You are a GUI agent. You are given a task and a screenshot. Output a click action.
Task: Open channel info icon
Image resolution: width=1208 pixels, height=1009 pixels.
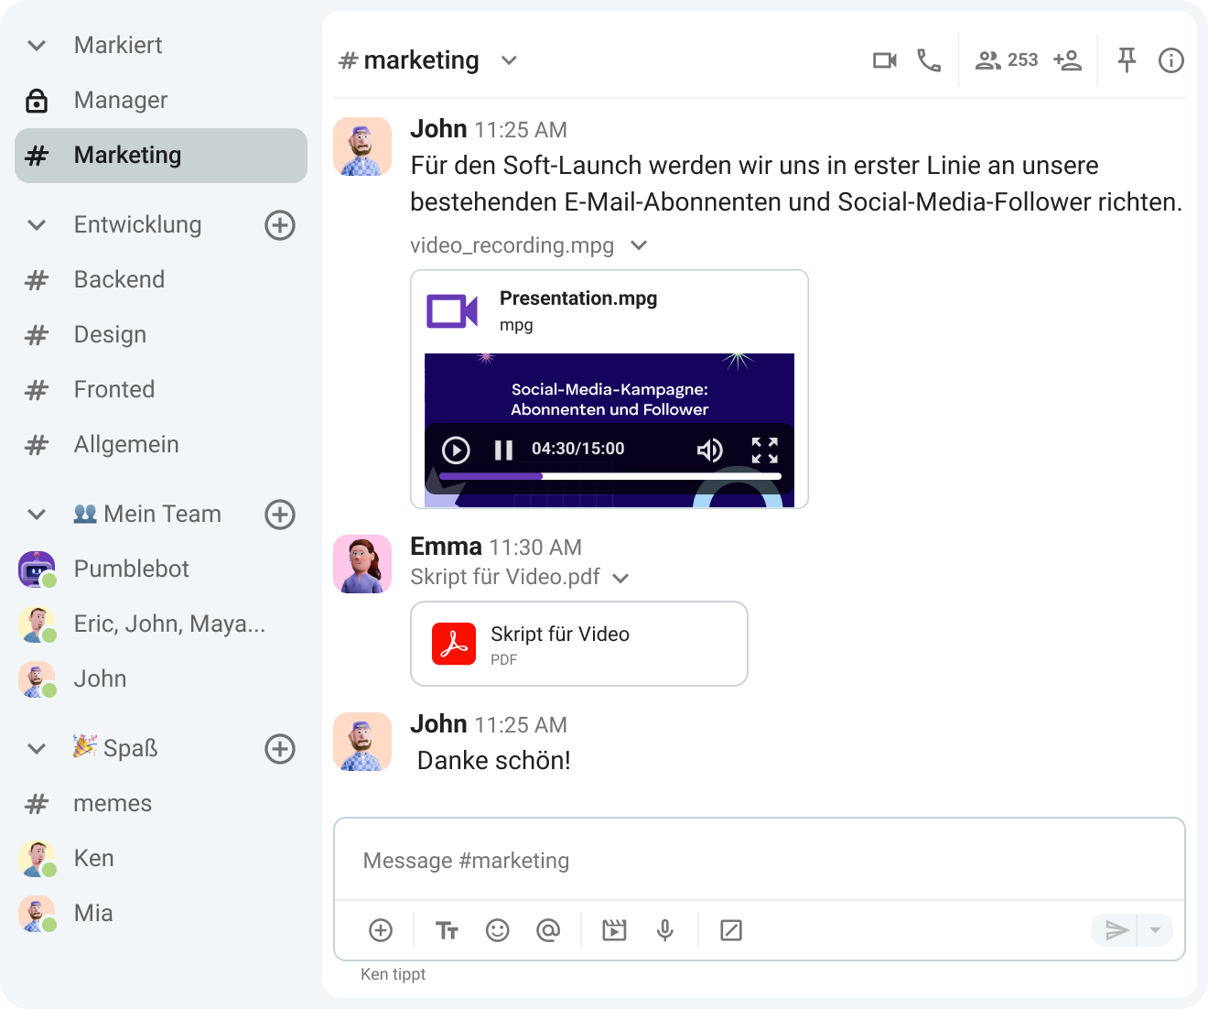coord(1170,60)
